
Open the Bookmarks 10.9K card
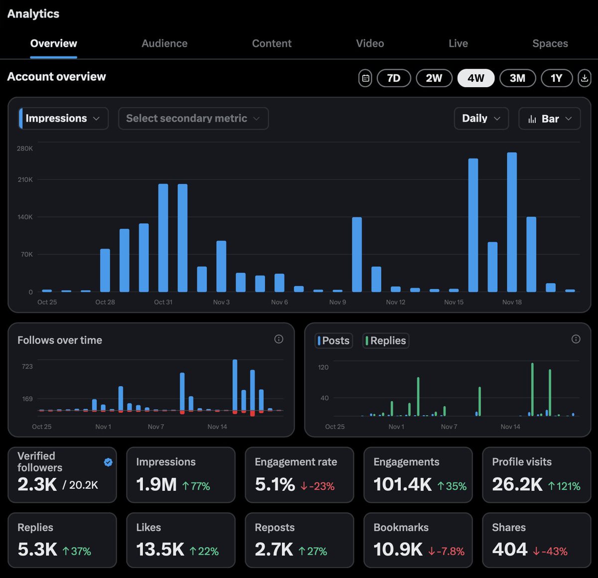point(418,540)
